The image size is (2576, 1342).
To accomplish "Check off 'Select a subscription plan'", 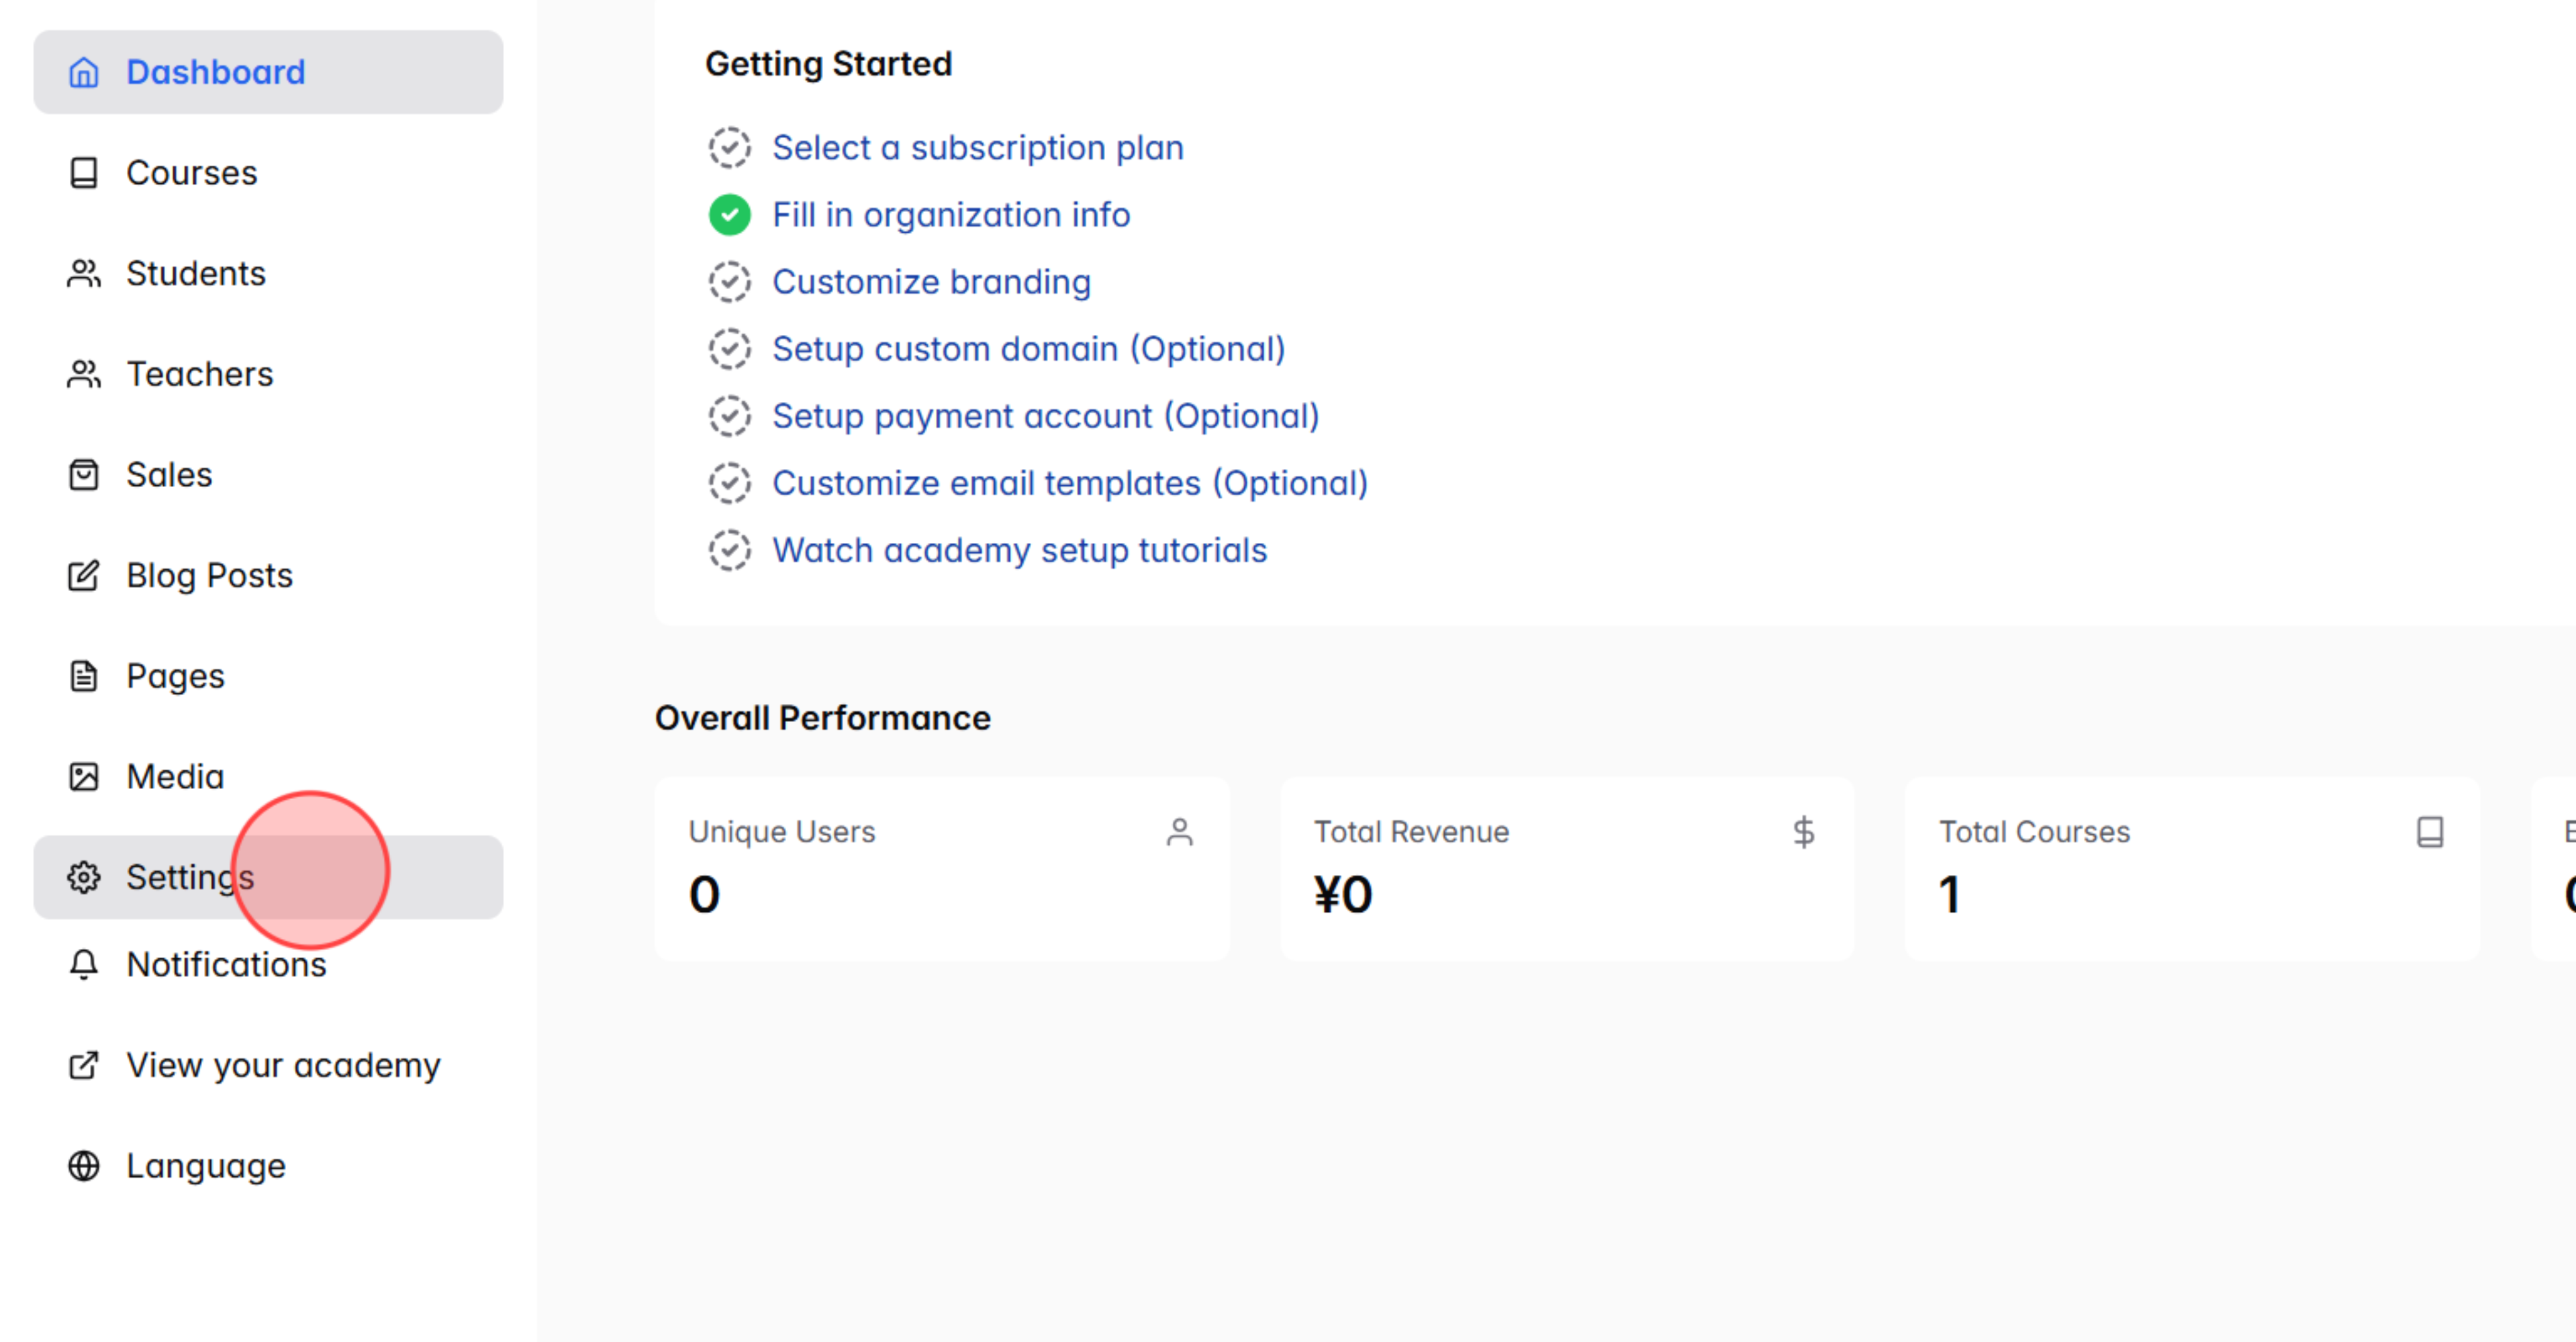I will point(730,147).
